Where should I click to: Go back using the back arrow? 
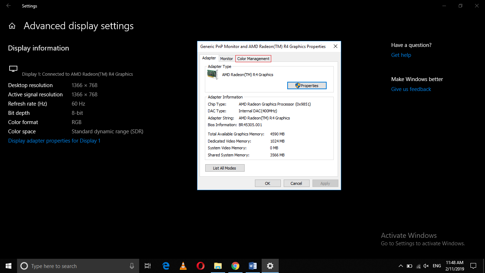8,6
